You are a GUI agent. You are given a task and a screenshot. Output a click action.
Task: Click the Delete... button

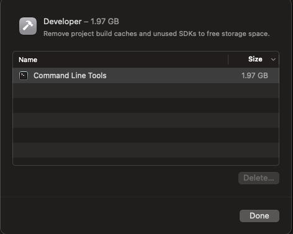click(x=259, y=178)
